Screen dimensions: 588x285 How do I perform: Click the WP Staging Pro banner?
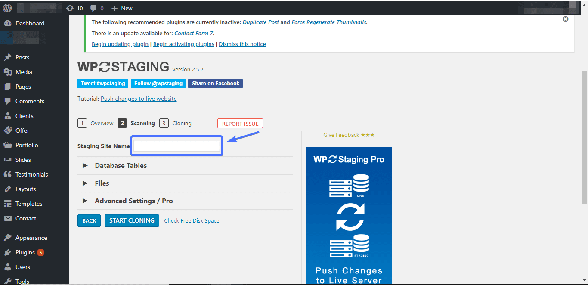coord(349,216)
